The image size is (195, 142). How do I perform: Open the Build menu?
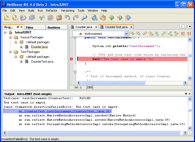coord(31,11)
